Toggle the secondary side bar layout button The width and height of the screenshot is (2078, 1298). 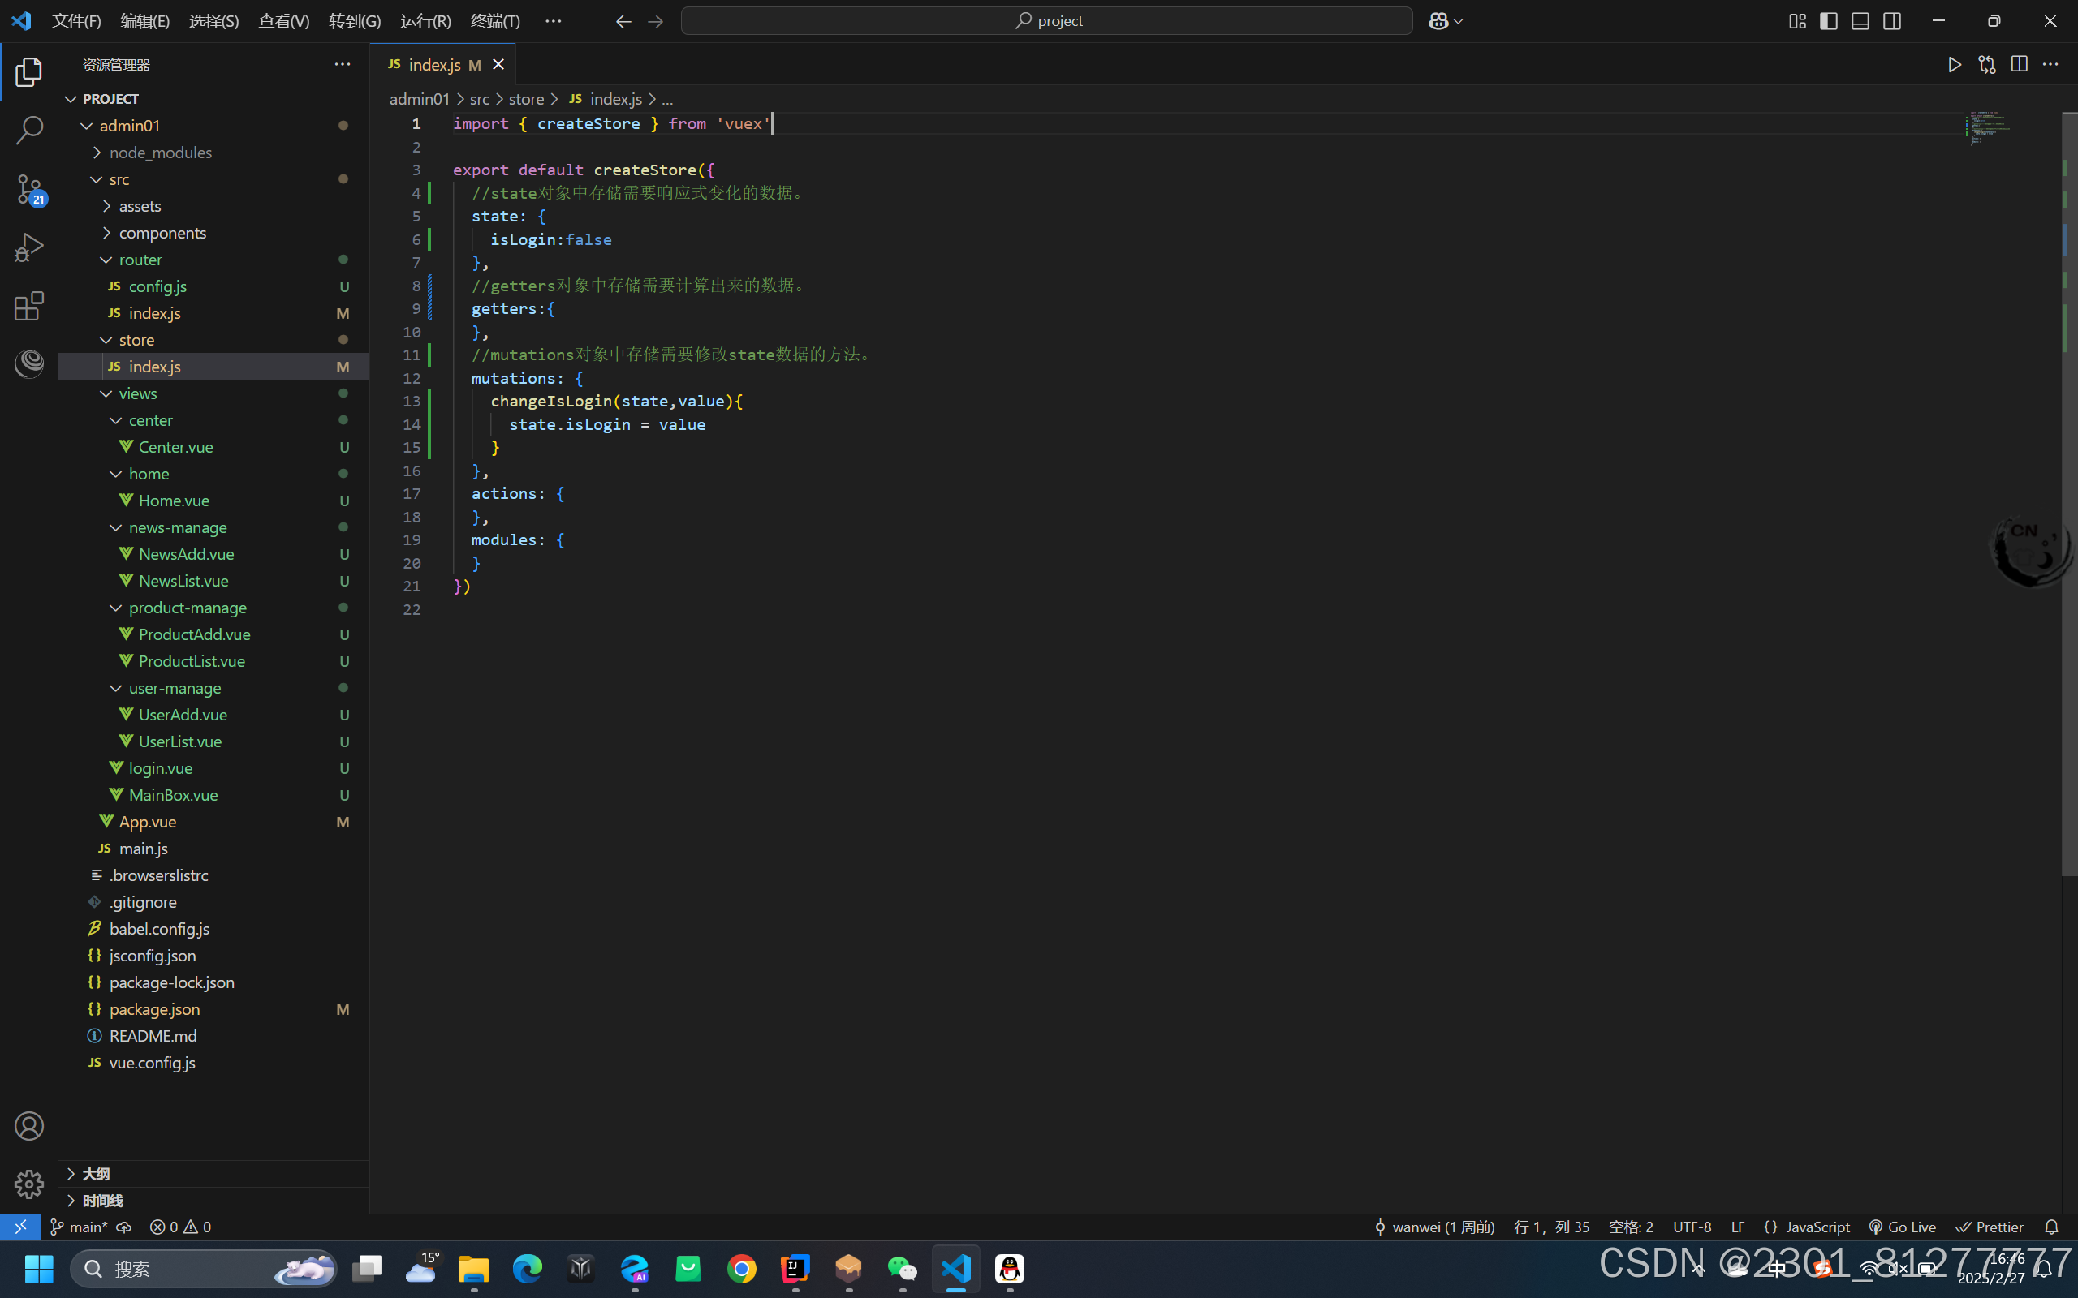pos(1891,20)
